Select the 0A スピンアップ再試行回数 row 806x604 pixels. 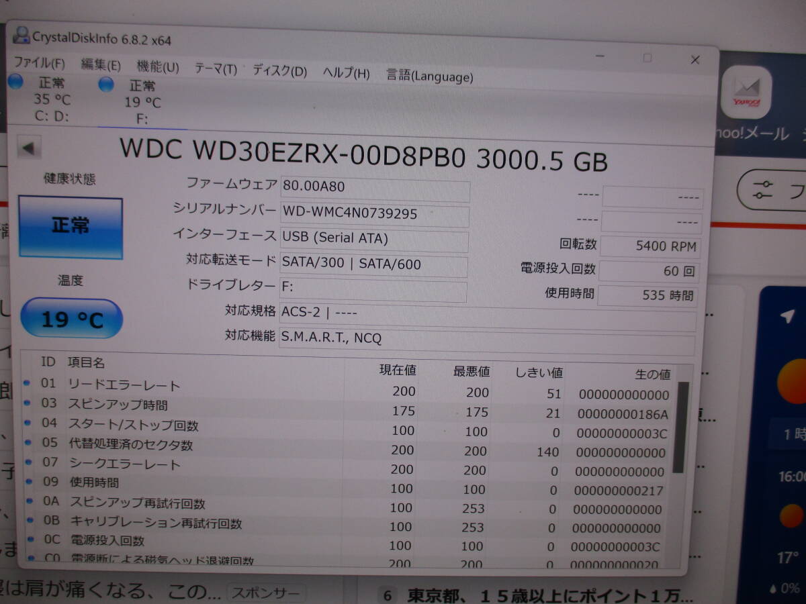click(346, 505)
